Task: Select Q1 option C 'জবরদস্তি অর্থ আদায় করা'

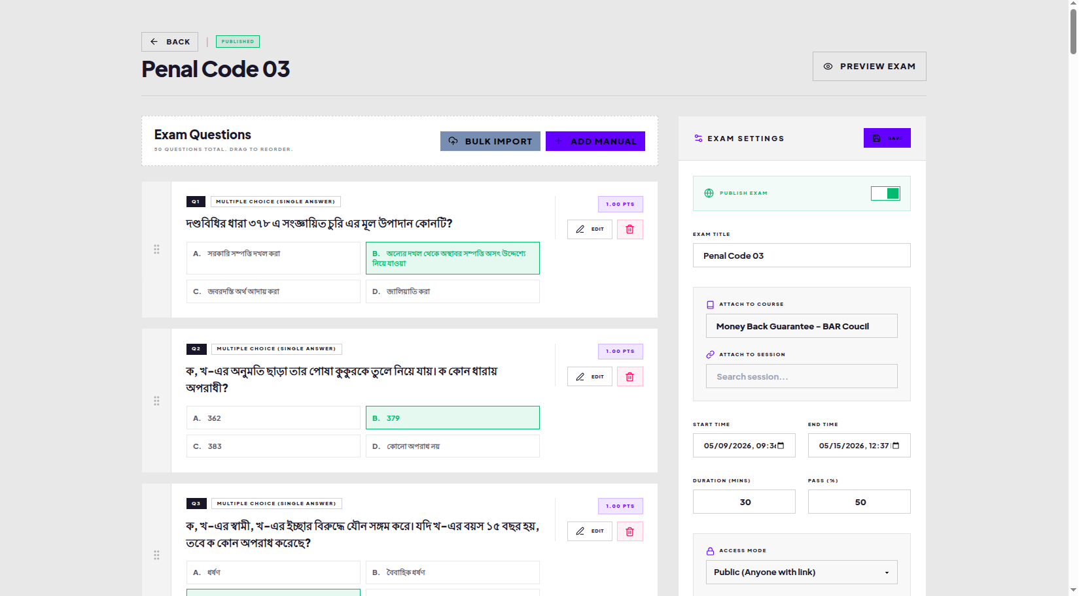Action: click(x=274, y=291)
